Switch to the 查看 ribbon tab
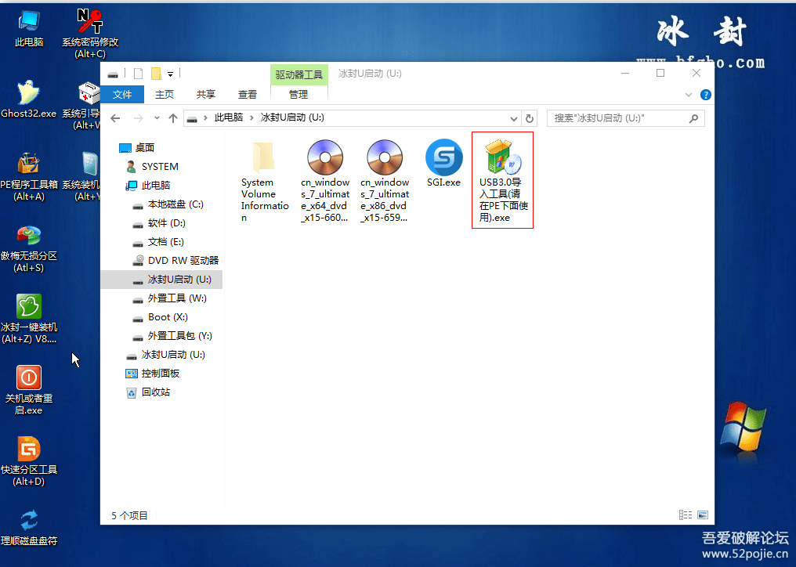796x567 pixels. point(248,95)
